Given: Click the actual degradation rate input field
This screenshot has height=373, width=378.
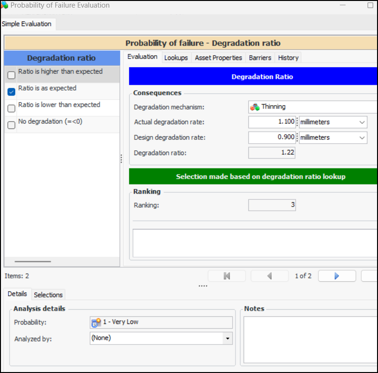Looking at the screenshot, I should coord(272,122).
